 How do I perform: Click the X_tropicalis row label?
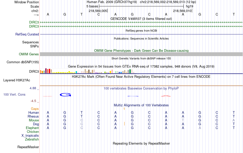30,136
